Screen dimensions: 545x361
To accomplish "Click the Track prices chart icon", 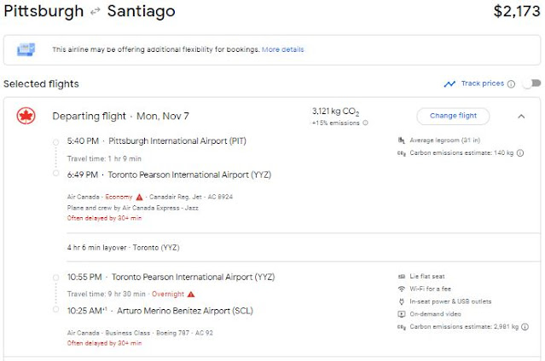I will click(x=449, y=83).
